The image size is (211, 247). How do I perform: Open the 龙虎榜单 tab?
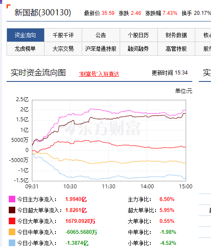pos(25,49)
